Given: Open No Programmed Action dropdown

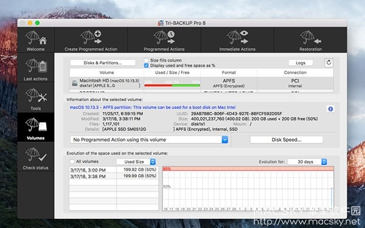Looking at the screenshot, I should pyautogui.click(x=149, y=140).
